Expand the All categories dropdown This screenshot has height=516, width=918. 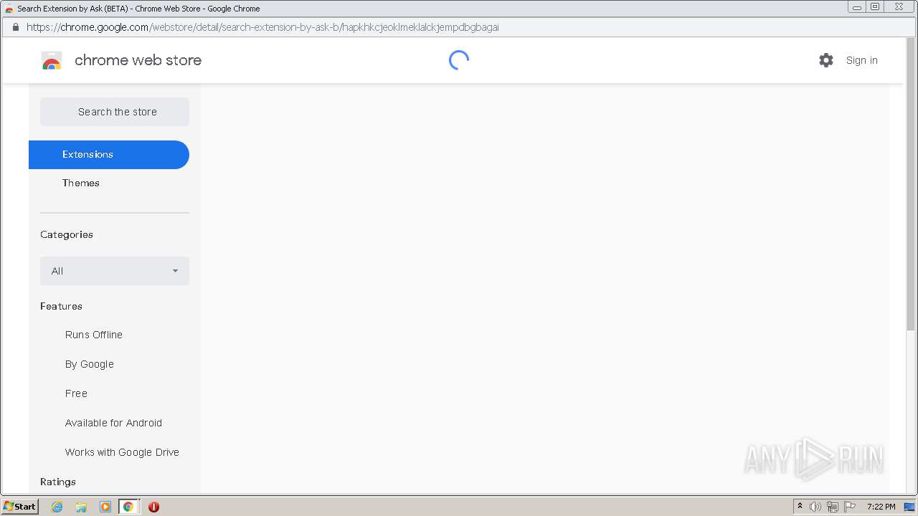(x=115, y=271)
